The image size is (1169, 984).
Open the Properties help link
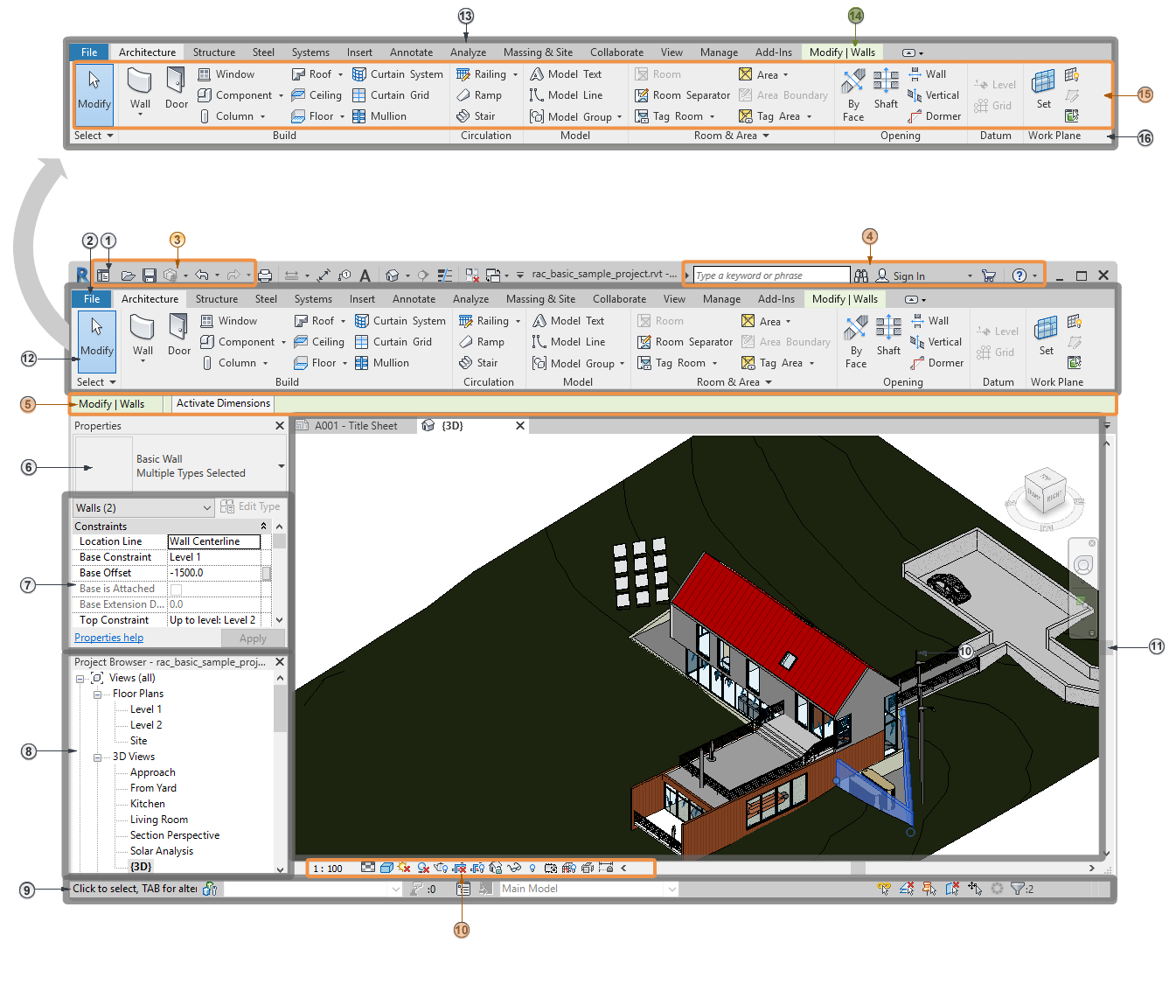coord(109,638)
